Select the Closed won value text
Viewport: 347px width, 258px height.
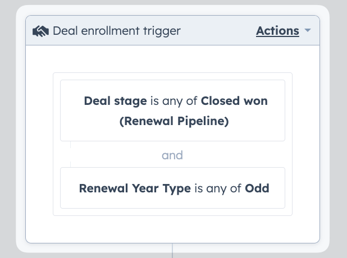pos(234,101)
